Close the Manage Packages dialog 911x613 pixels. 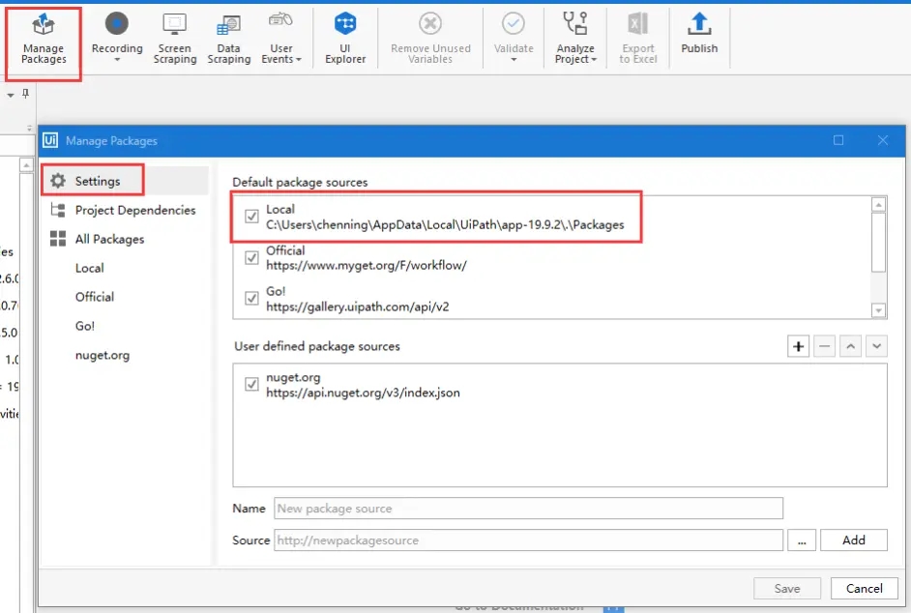[x=883, y=140]
